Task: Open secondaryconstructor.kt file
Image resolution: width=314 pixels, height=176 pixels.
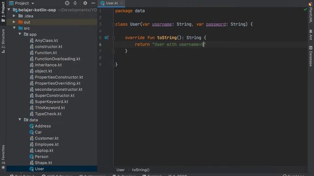Action: [x=58, y=89]
